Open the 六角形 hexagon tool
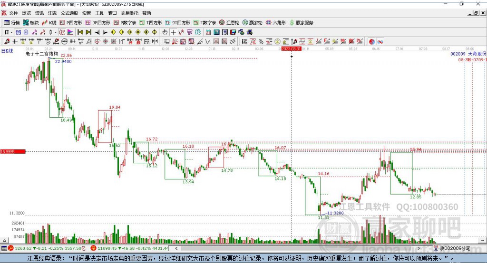 [x=276, y=23]
